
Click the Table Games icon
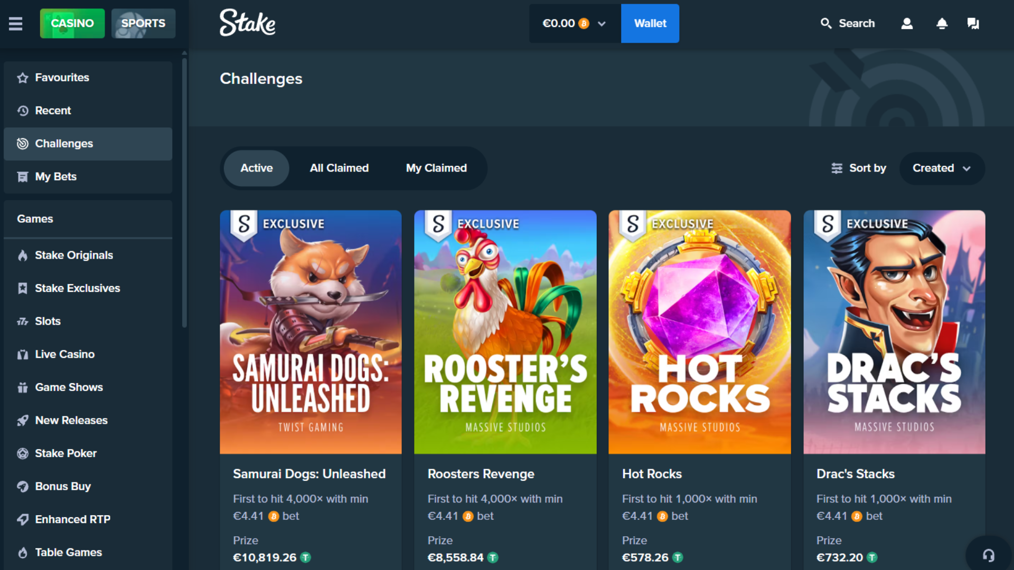[22, 553]
